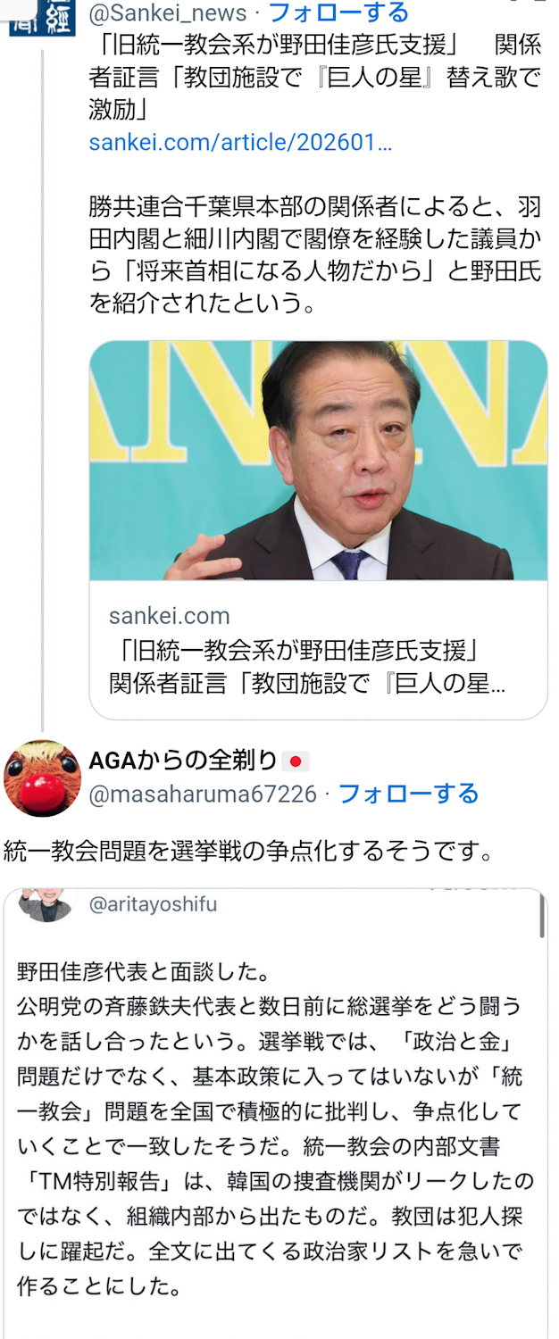The width and height of the screenshot is (559, 1339).
Task: Open the aritayoshifu profile picture
Action: tap(46, 904)
